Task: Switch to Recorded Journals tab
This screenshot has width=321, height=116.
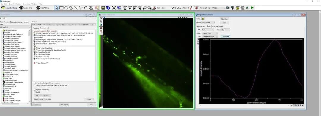Action: (x=17, y=22)
